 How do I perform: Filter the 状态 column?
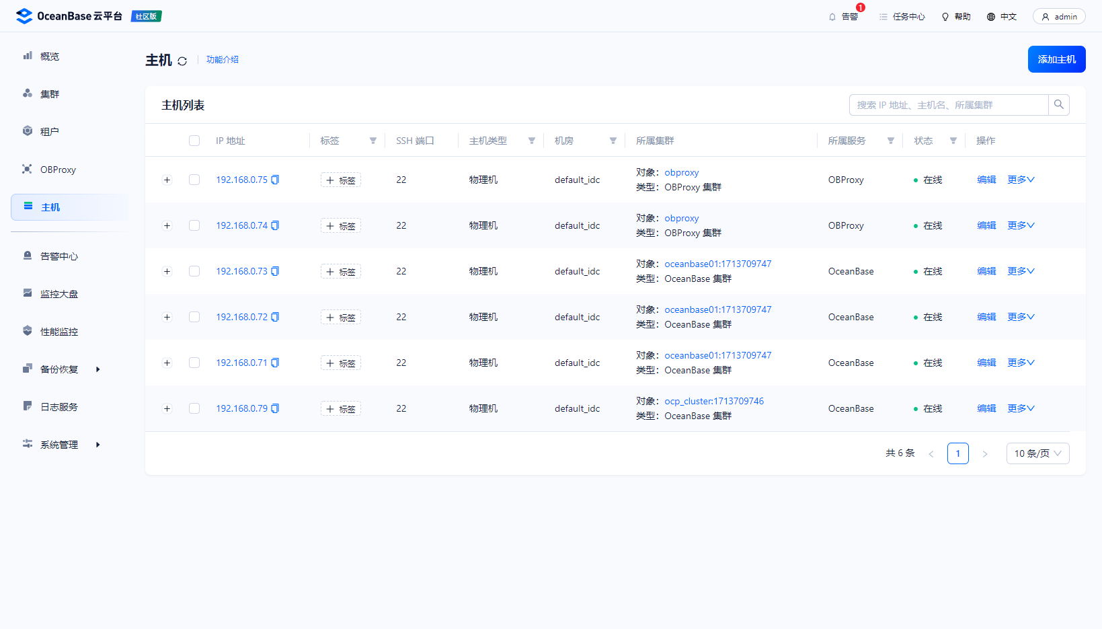953,141
